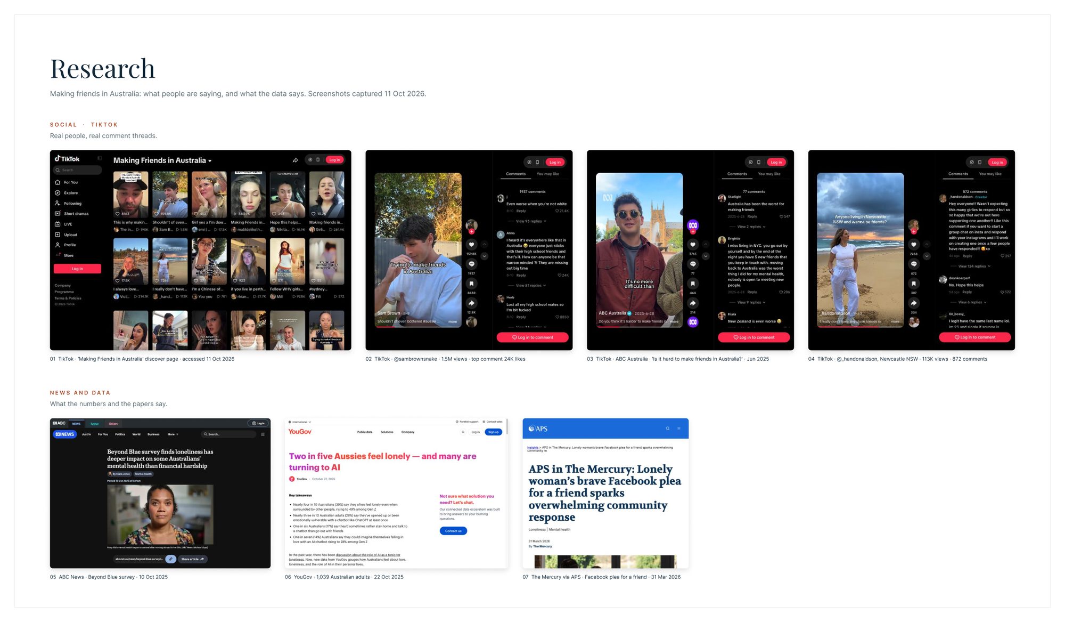Screen dimensions: 1065x622
Task: Bookmark the Sam Brown video
Action: click(x=471, y=284)
